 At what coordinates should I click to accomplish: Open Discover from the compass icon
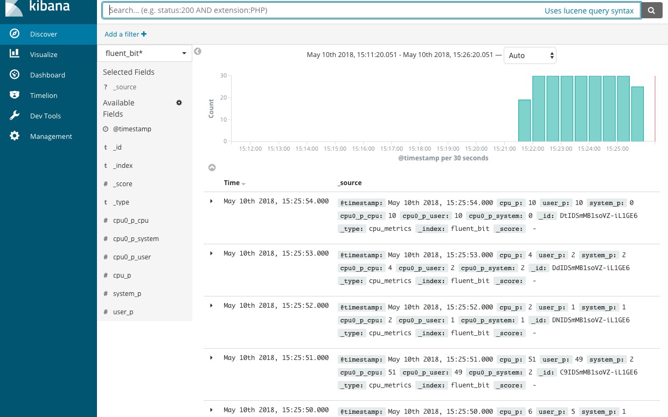pyautogui.click(x=15, y=34)
